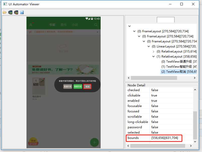This screenshot has width=202, height=152.
Task: Click the tree panel scroll left arrow
Action: click(129, 78)
